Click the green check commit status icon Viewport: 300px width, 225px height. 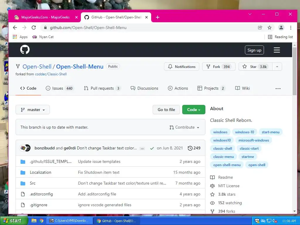152,148
